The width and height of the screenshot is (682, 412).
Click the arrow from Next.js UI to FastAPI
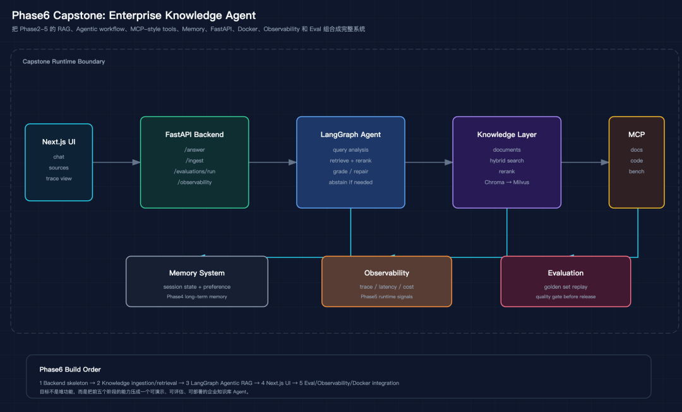click(x=117, y=162)
